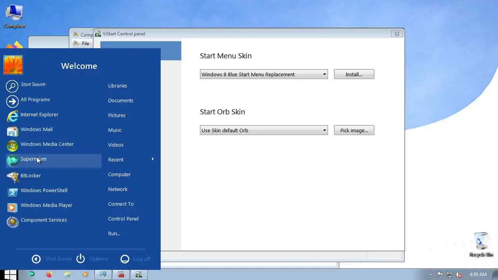Click the Shut Down label
Viewport: 498px width, 280px height.
[x=58, y=259]
